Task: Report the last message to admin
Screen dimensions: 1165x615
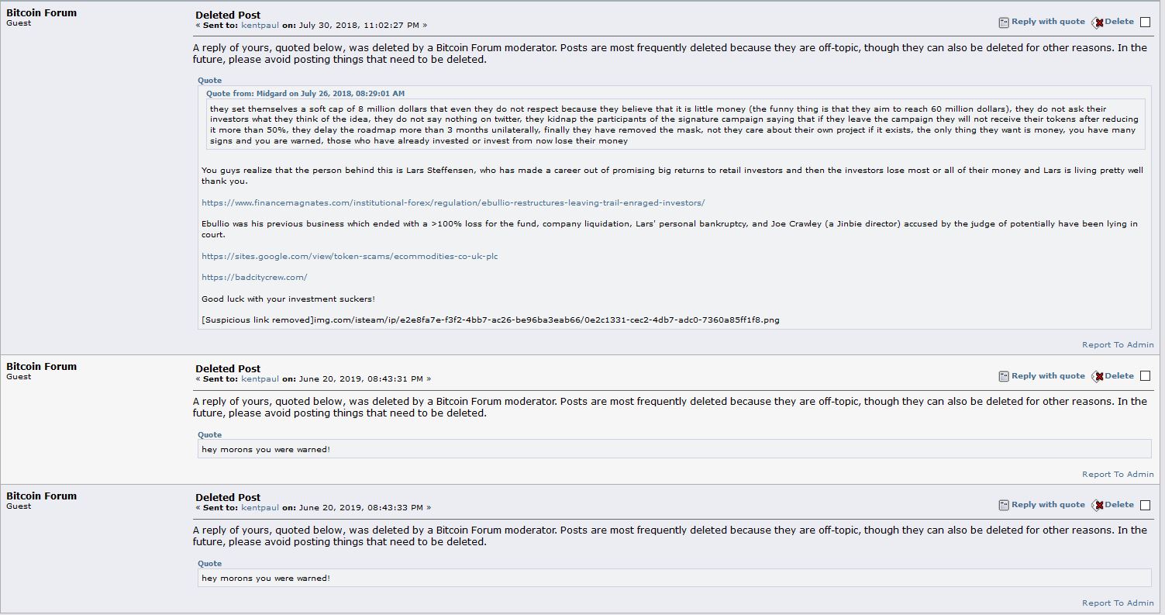Action: click(x=1118, y=603)
